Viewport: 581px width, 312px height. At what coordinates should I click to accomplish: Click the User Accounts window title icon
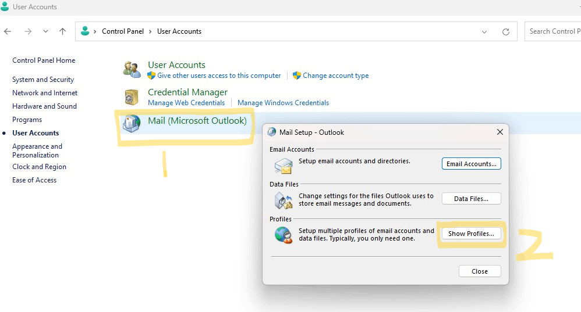pos(5,6)
